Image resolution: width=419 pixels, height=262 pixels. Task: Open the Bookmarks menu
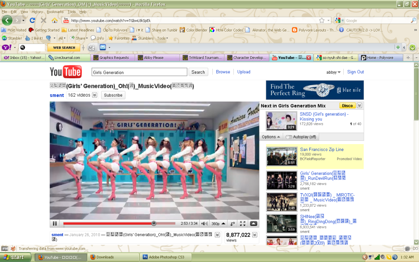click(x=55, y=12)
